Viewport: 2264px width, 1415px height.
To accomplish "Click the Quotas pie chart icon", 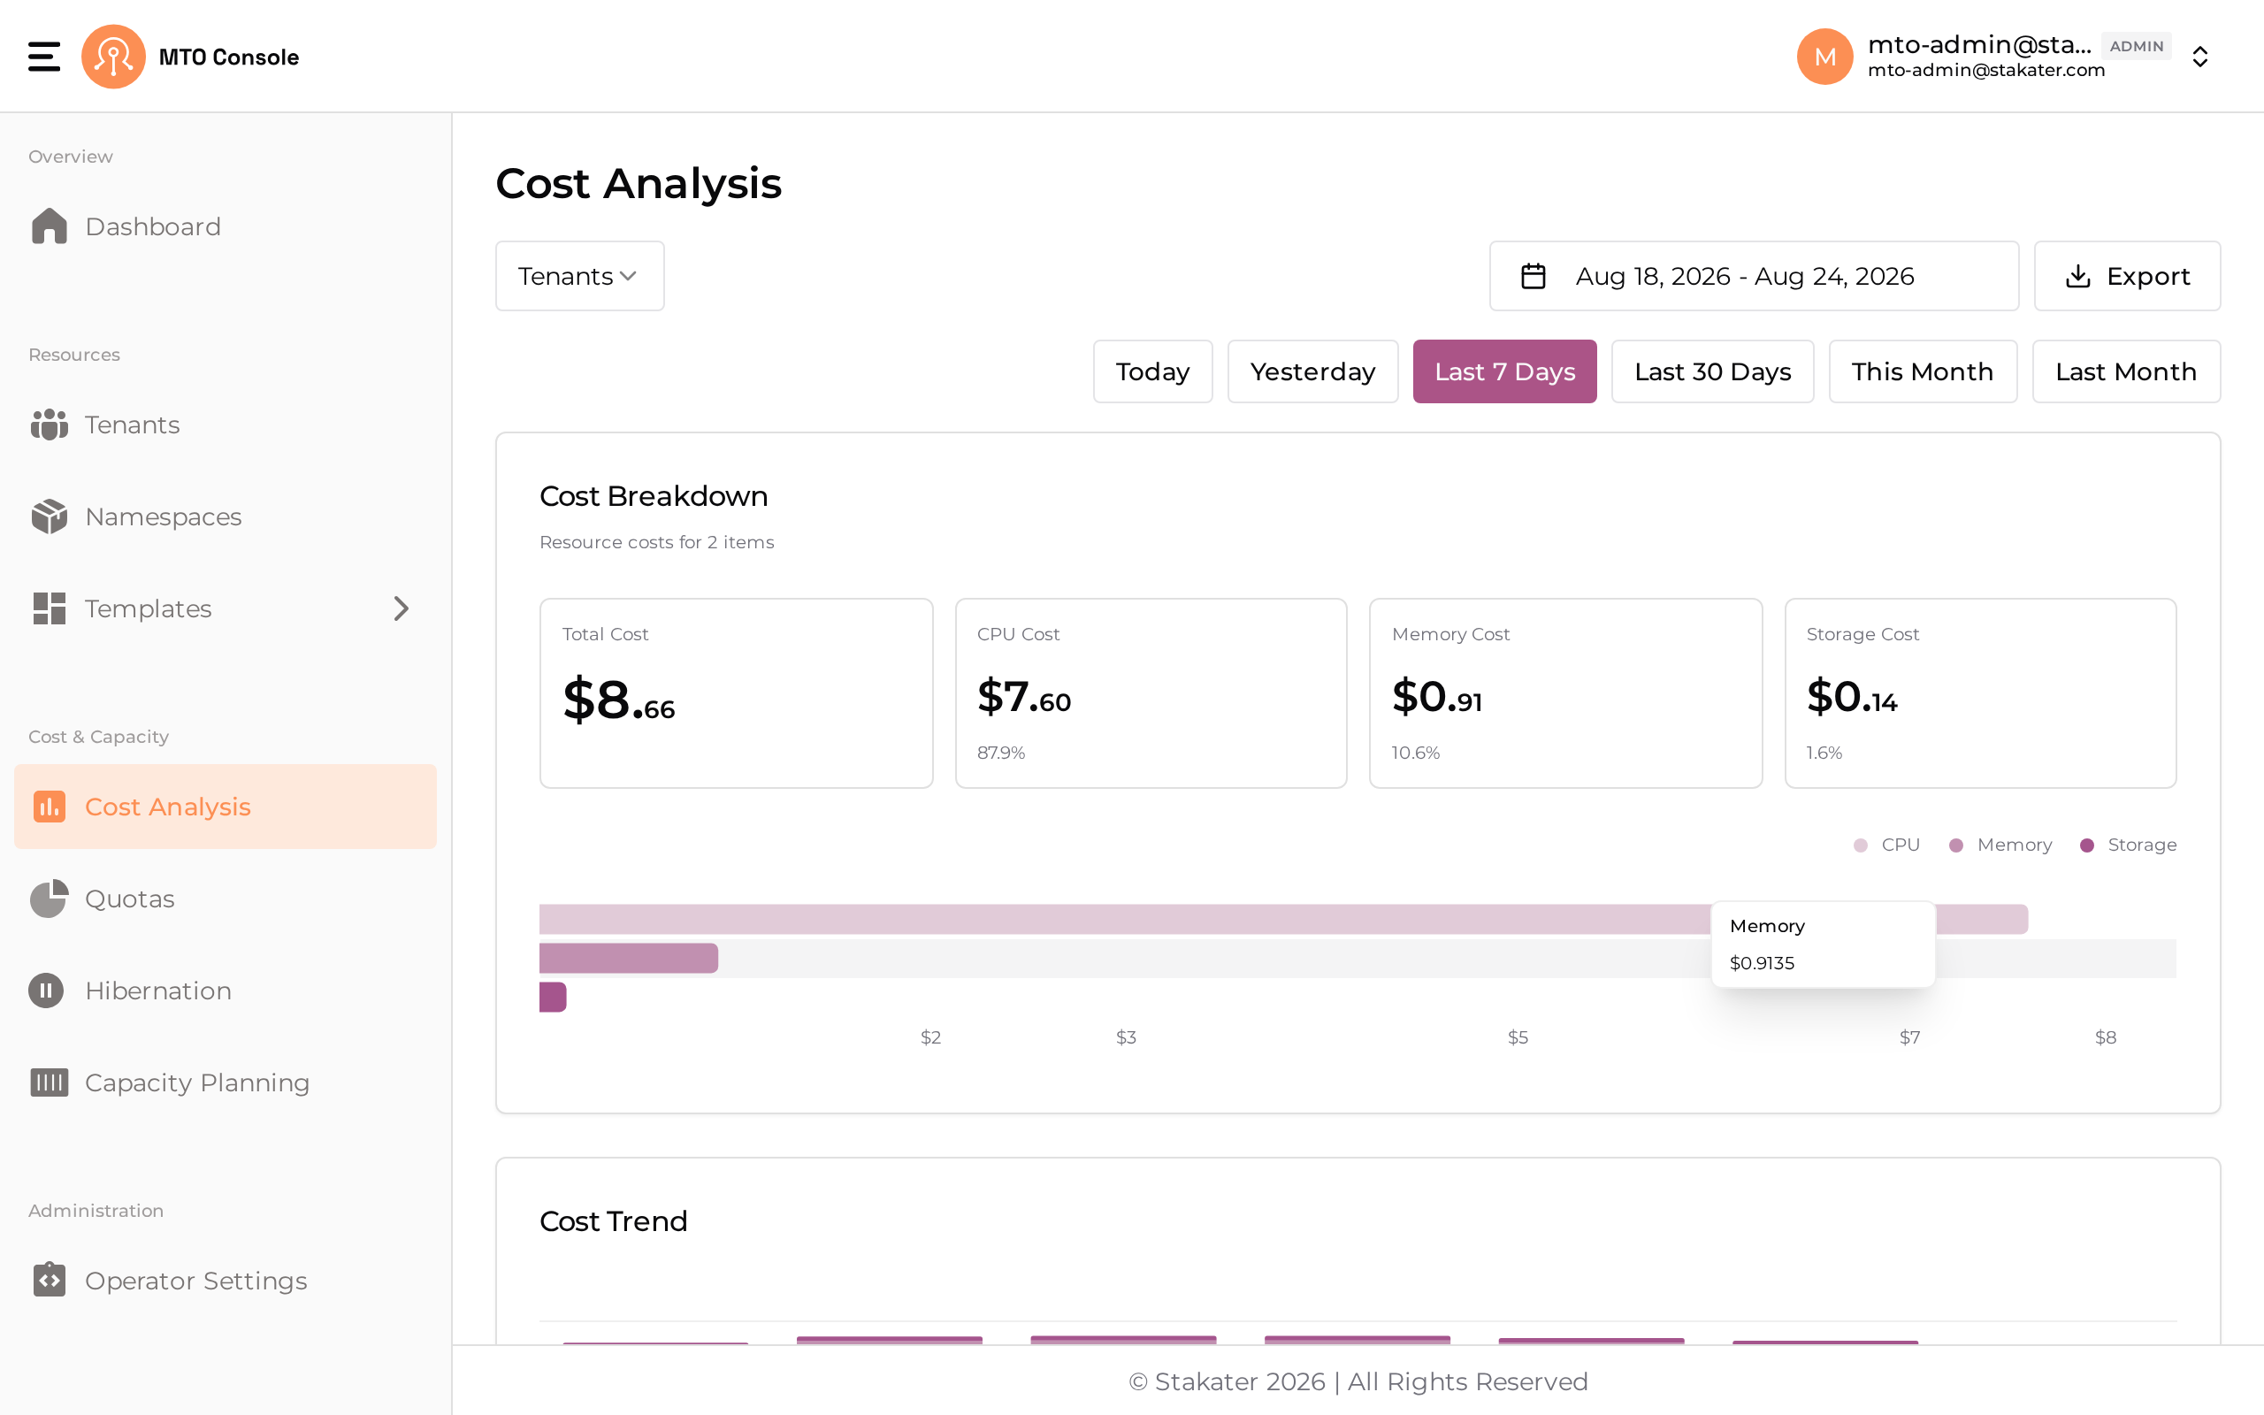I will pos(49,899).
